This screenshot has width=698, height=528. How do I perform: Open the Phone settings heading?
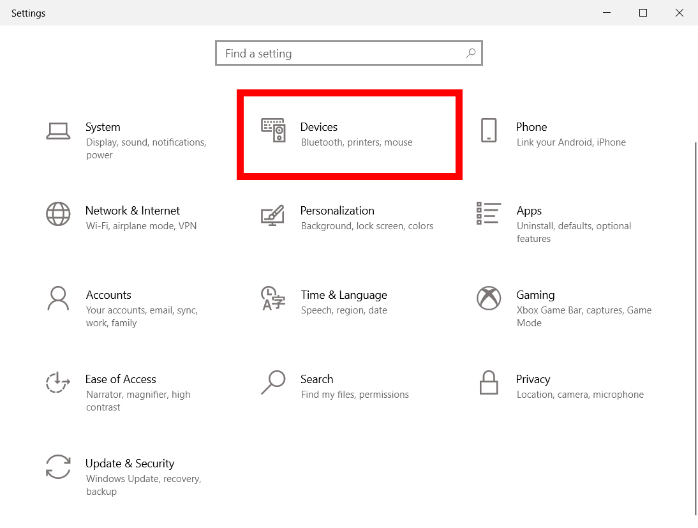(531, 127)
